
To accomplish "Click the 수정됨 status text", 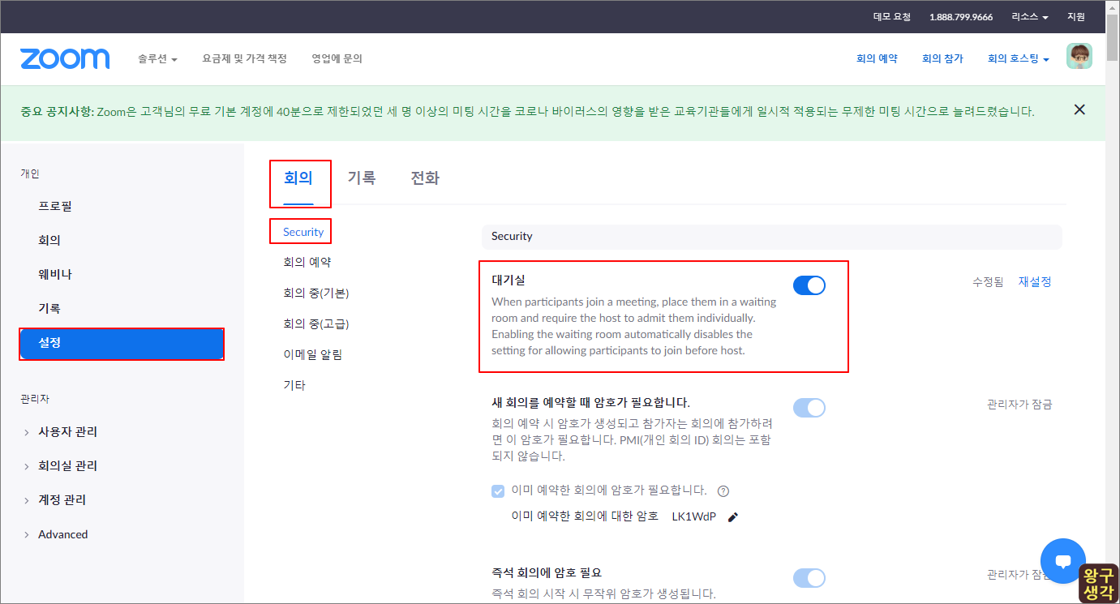I will pyautogui.click(x=988, y=282).
